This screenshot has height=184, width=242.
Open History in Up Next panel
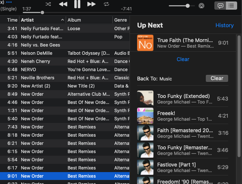tap(224, 25)
